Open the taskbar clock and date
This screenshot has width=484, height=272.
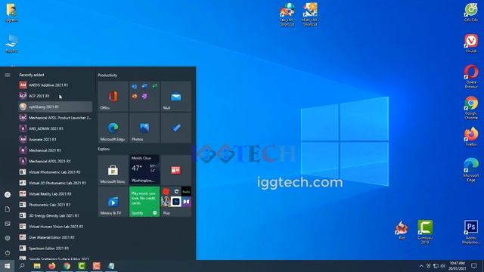457,266
